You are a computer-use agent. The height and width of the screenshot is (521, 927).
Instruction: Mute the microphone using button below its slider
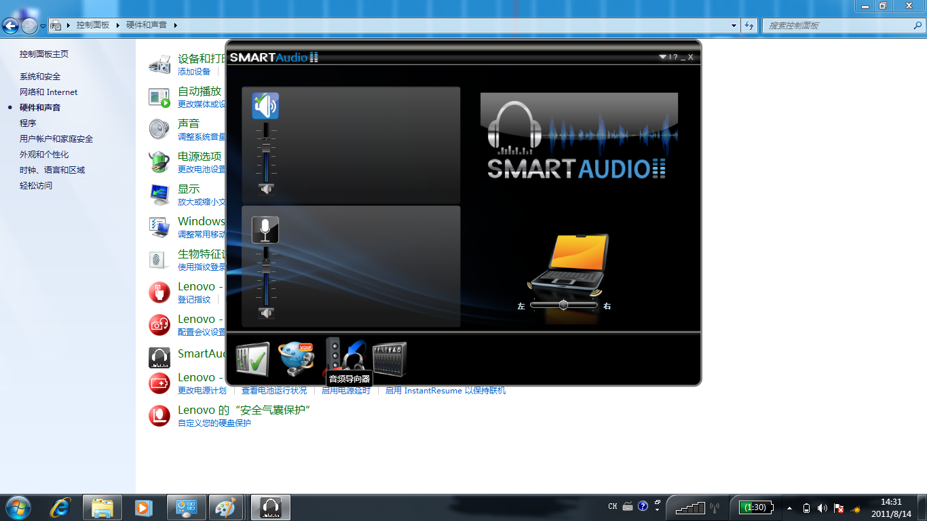266,313
